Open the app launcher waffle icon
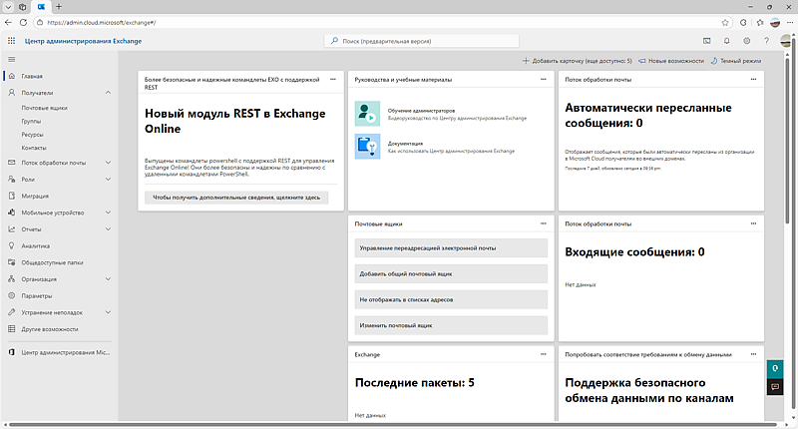Viewport: 798px width, 429px height. point(11,41)
